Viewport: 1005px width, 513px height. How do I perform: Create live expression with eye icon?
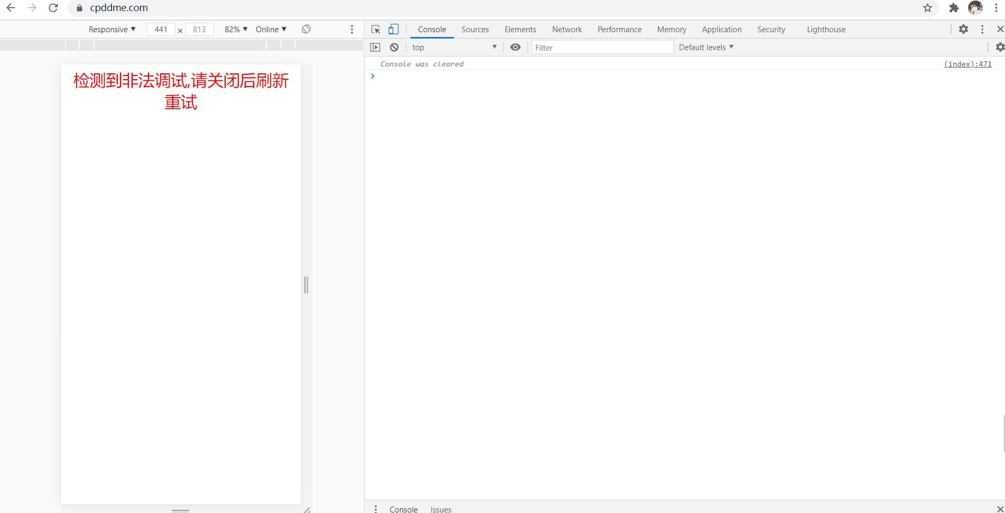[x=515, y=47]
